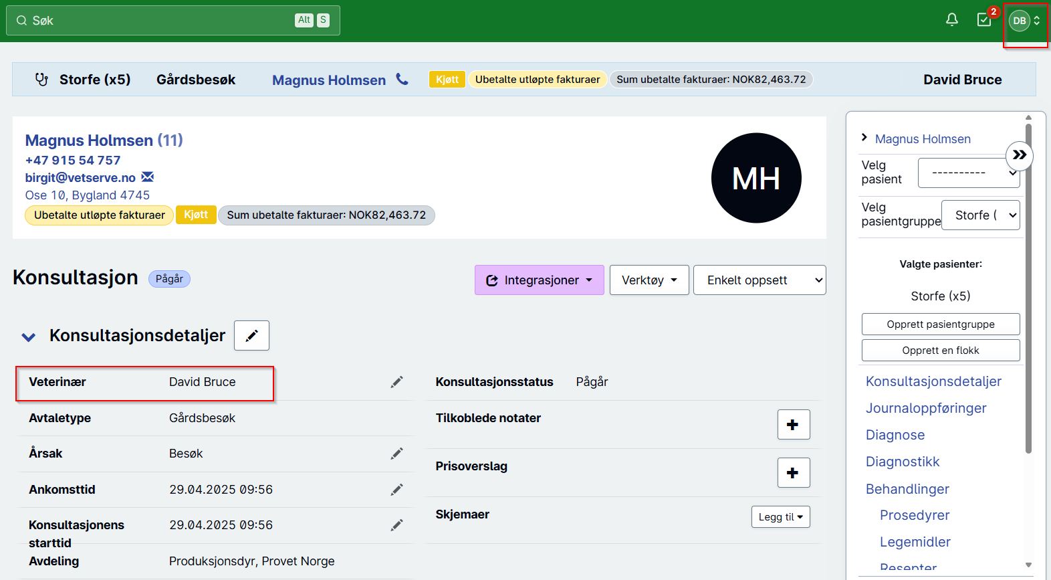
Task: Open the Enkelt oppsett layout selector
Action: [x=760, y=280]
